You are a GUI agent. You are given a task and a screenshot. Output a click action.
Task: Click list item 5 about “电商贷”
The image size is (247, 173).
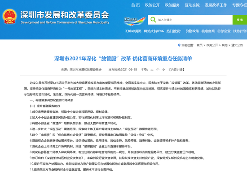pyautogui.click(x=92, y=135)
